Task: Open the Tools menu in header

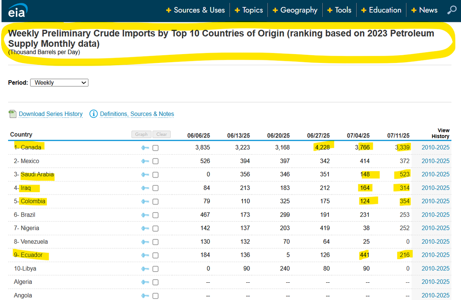Action: tap(339, 10)
